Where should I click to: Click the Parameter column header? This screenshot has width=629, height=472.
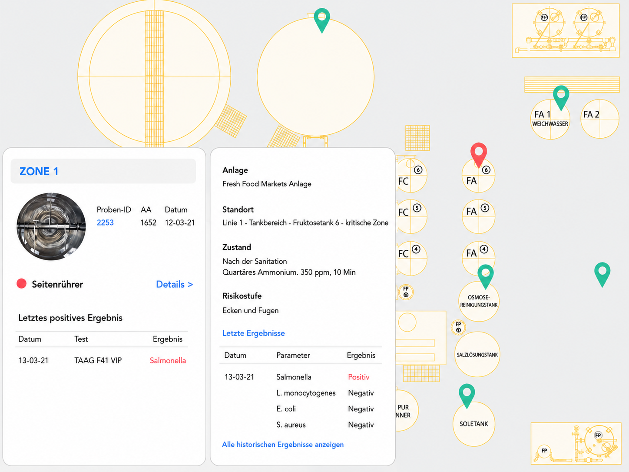click(x=293, y=355)
